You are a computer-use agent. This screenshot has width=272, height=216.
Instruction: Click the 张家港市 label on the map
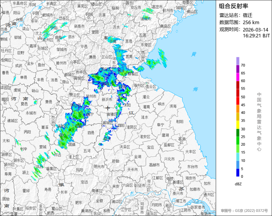coord(198,207)
